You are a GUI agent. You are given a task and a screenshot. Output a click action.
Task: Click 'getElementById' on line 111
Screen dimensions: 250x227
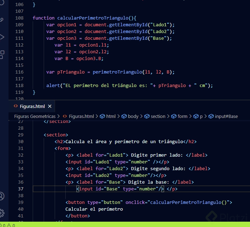(128, 38)
